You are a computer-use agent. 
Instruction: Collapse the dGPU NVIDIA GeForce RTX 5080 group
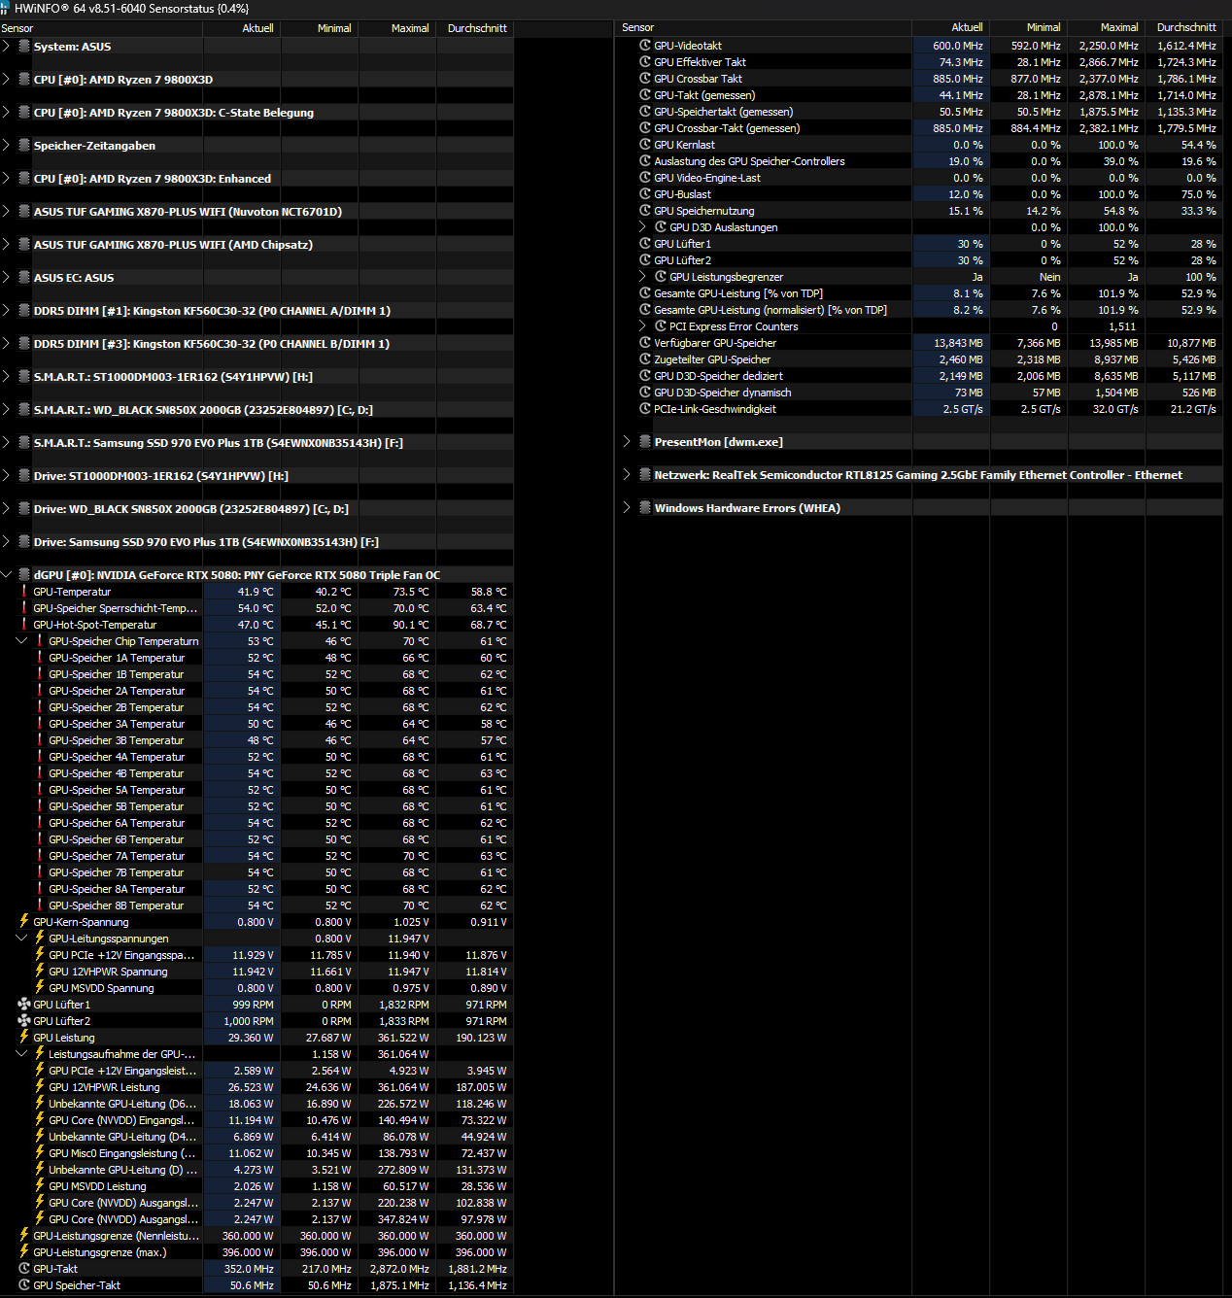coord(7,575)
